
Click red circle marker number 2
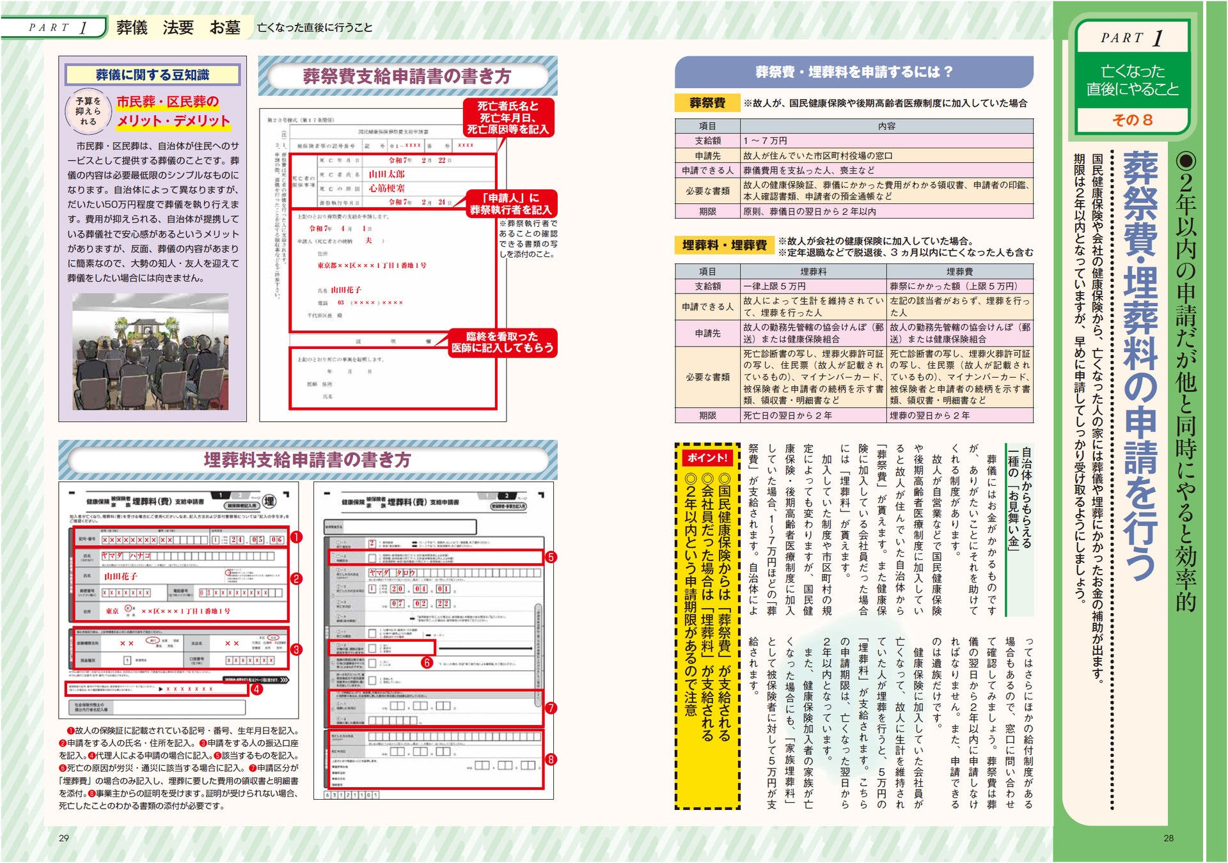click(296, 579)
